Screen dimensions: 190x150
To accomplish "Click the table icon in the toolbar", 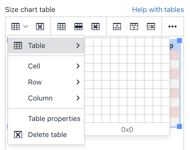I will [x=15, y=26].
